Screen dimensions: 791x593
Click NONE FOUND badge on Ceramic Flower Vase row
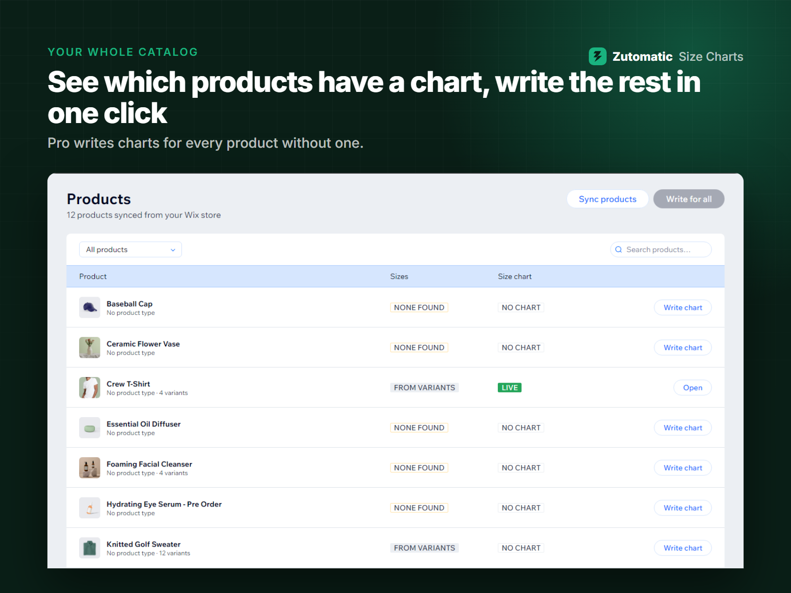[419, 347]
